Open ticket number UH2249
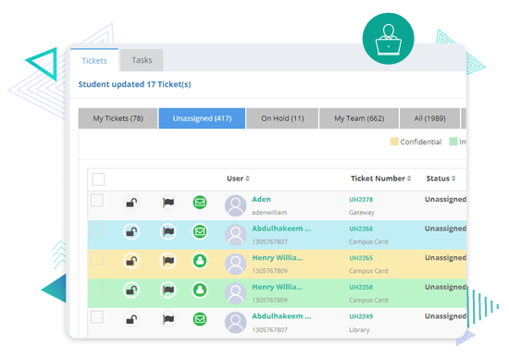The width and height of the screenshot is (509, 358). pyautogui.click(x=361, y=316)
